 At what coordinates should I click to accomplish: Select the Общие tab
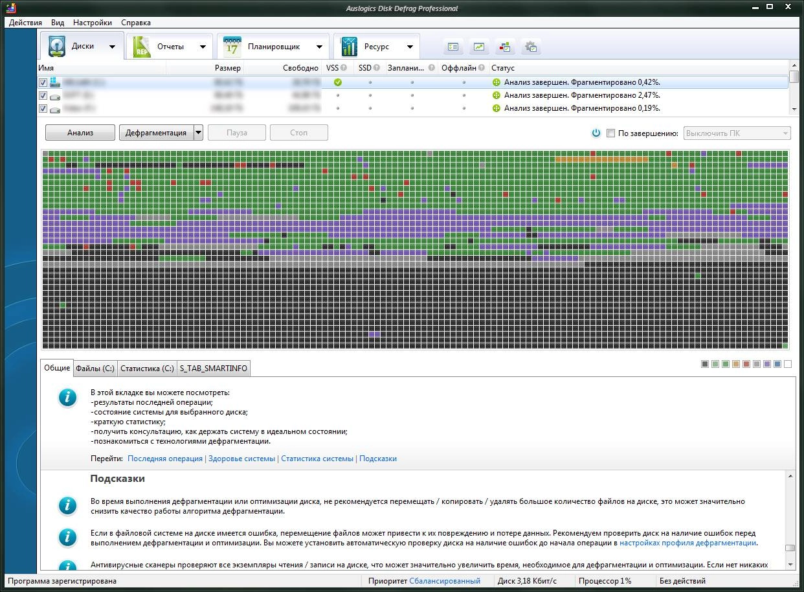(x=57, y=367)
